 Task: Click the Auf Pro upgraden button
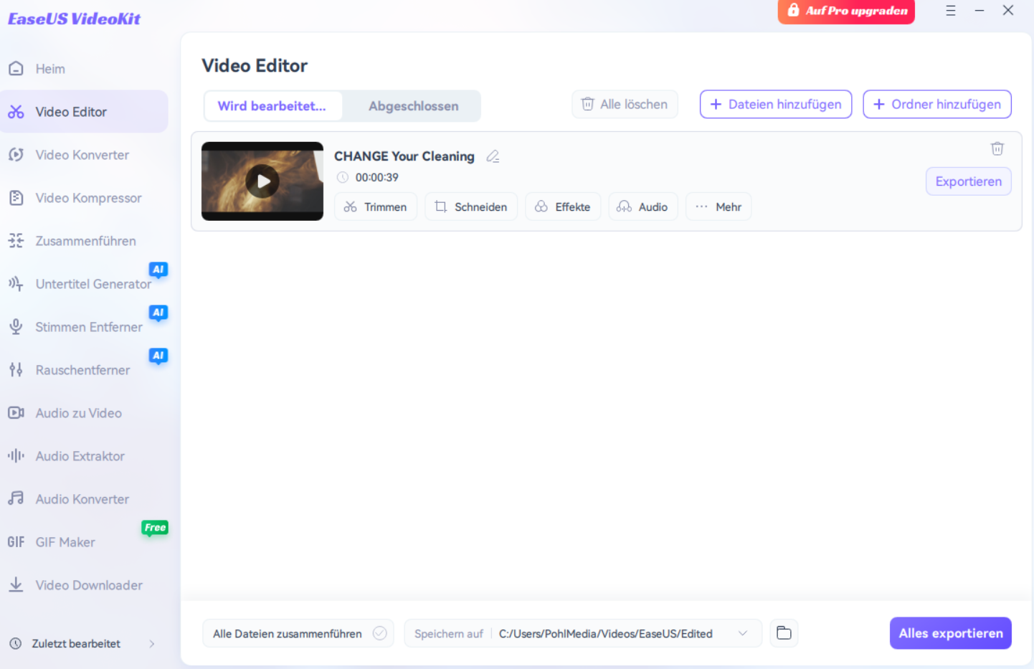tap(845, 11)
